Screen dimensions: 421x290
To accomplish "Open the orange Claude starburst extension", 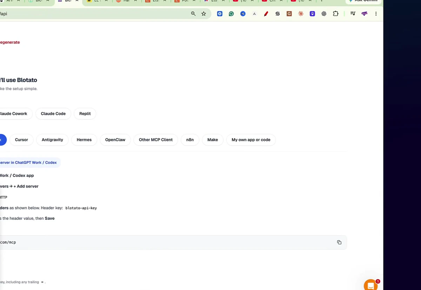I will point(301,14).
